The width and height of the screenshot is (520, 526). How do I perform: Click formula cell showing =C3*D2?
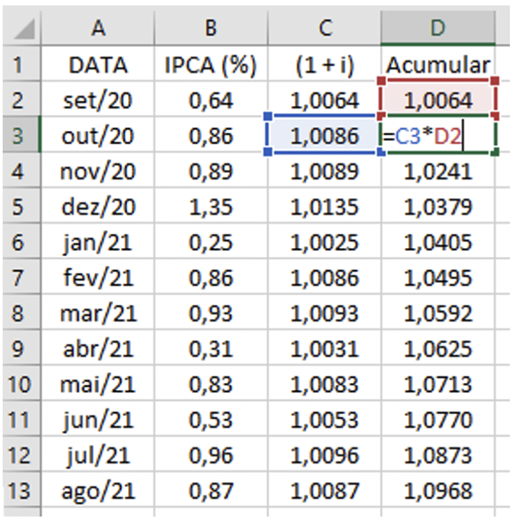pos(438,135)
